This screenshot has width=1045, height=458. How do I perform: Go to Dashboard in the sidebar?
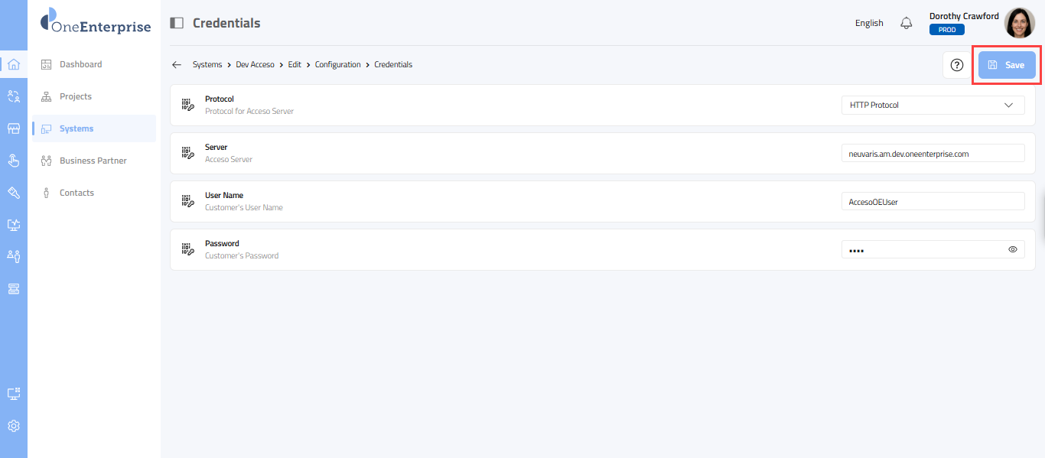click(x=80, y=64)
